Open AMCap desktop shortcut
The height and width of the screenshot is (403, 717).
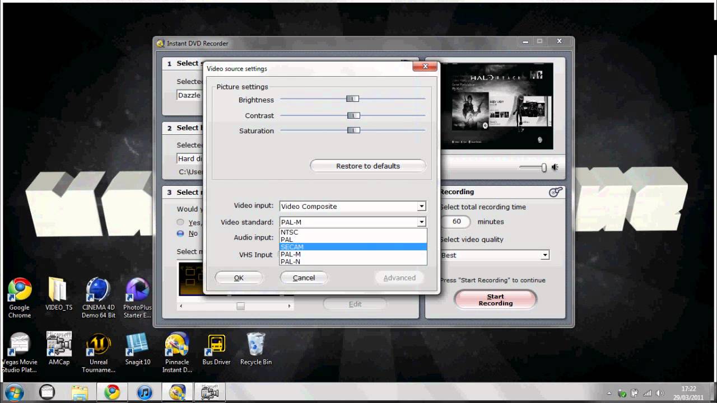[59, 349]
